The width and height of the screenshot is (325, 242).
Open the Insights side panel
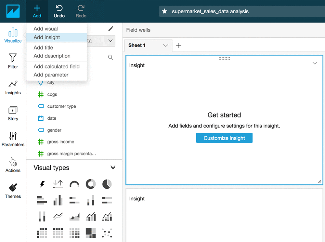click(x=13, y=87)
